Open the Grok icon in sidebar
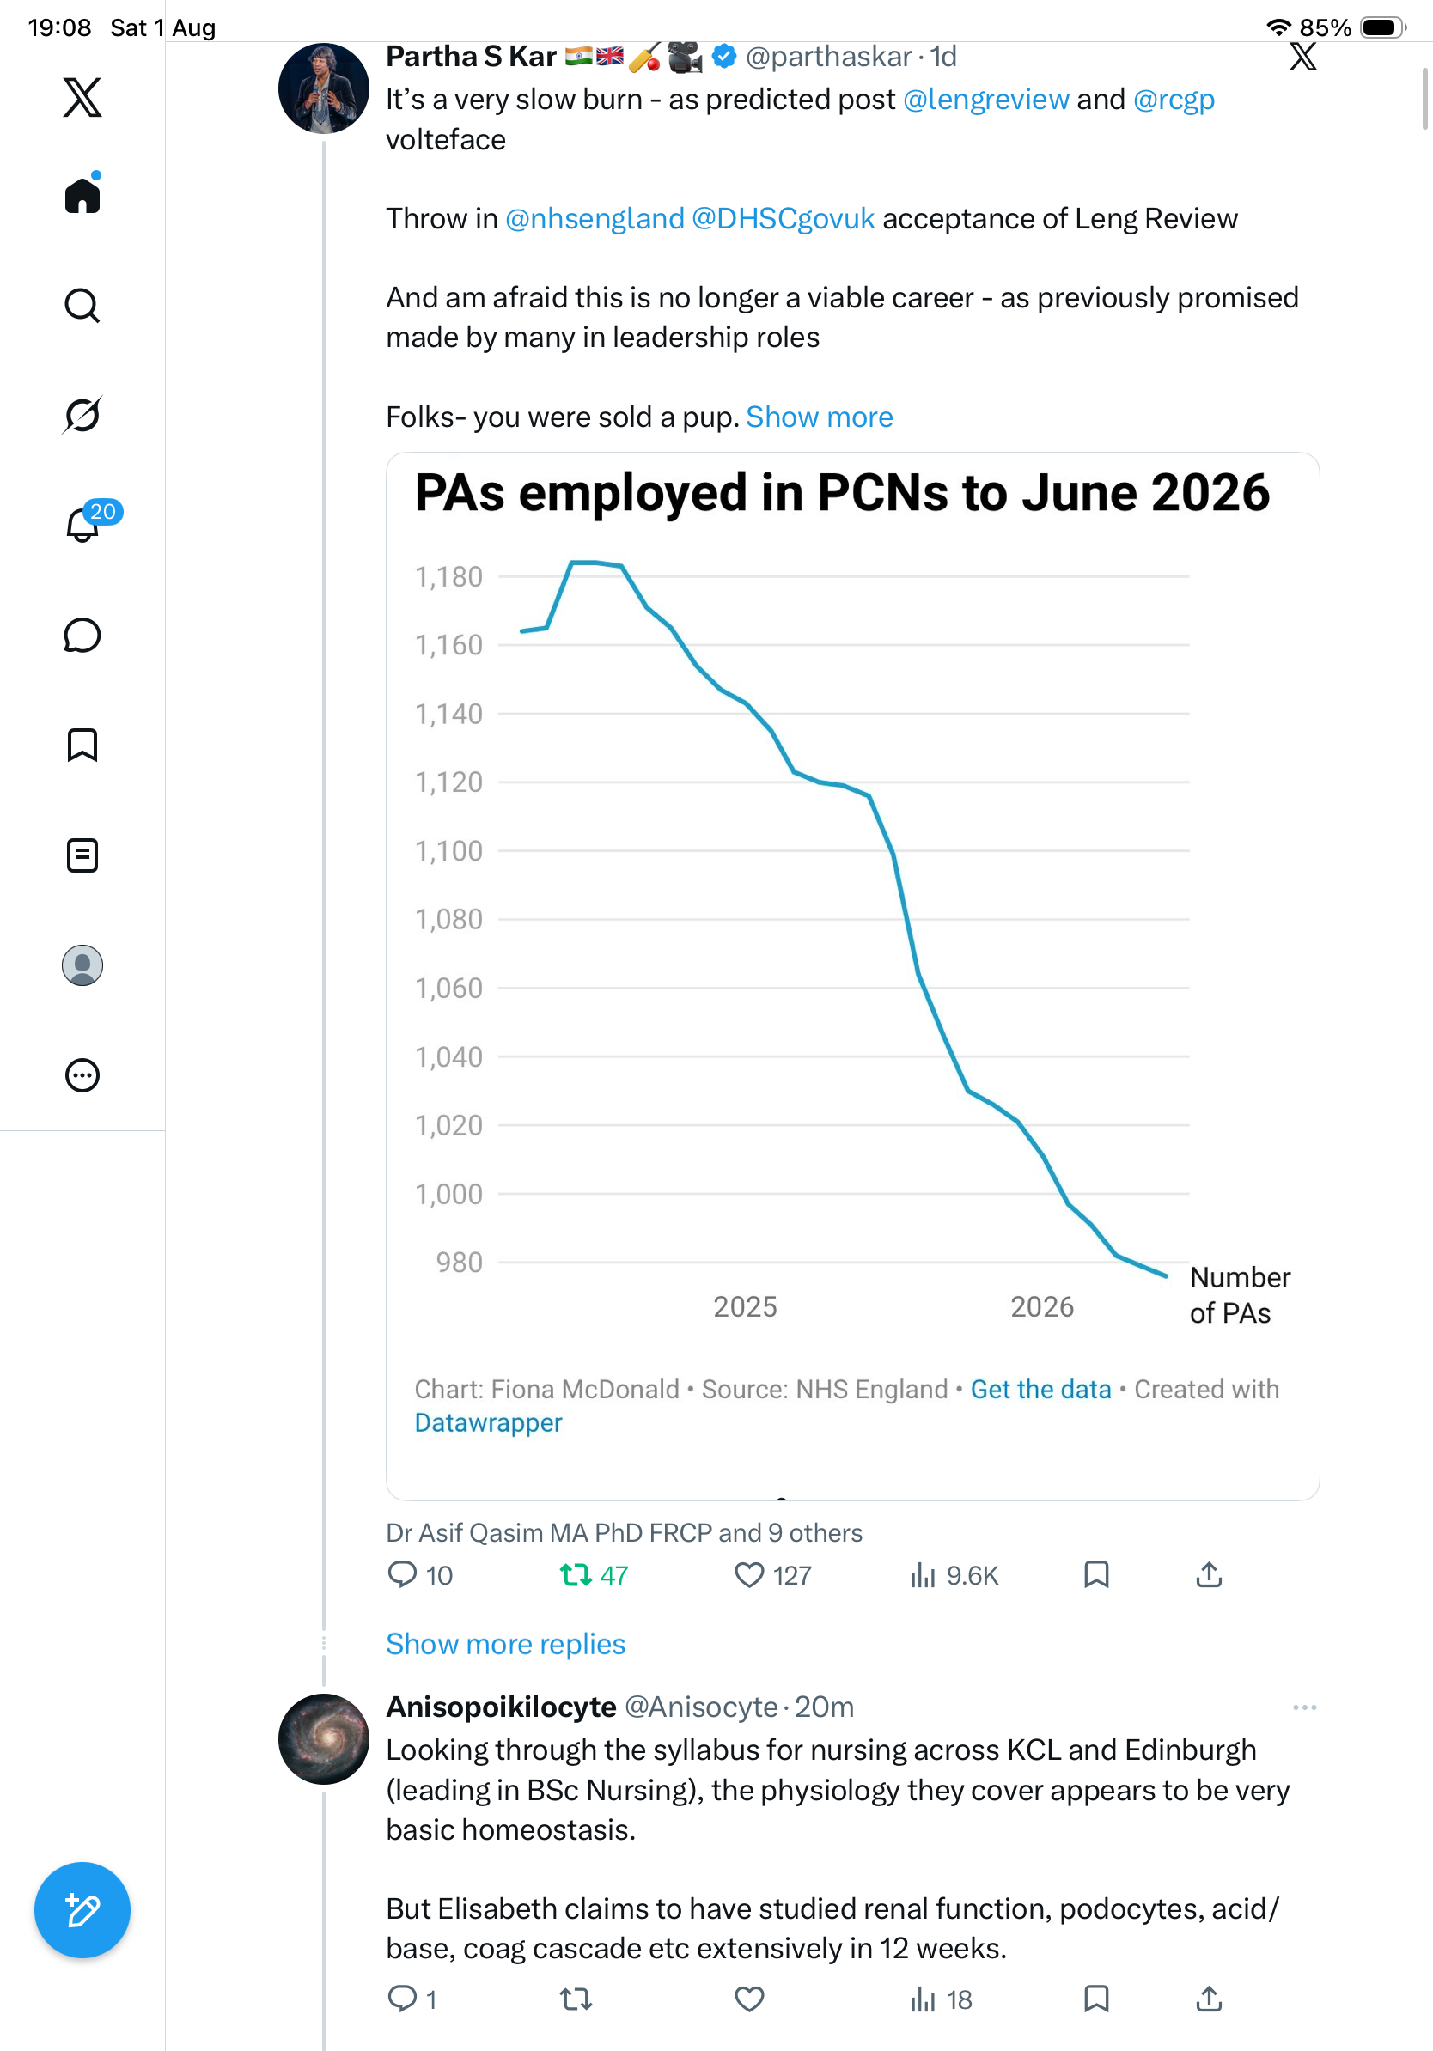 [82, 416]
